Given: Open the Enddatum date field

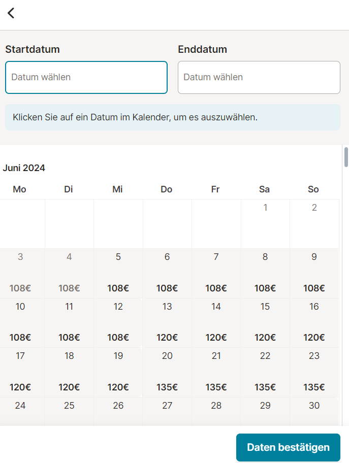Looking at the screenshot, I should (x=259, y=77).
